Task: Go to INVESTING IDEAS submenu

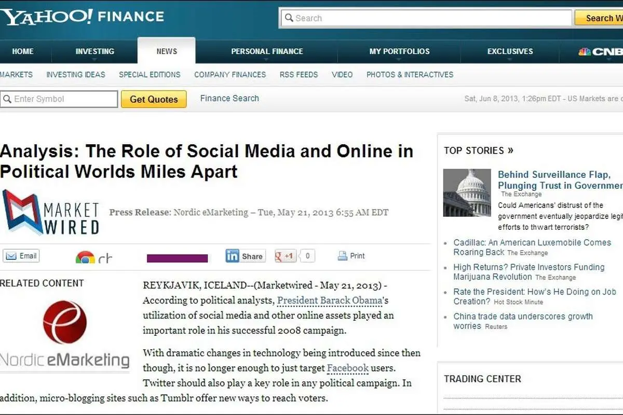Action: click(x=76, y=75)
